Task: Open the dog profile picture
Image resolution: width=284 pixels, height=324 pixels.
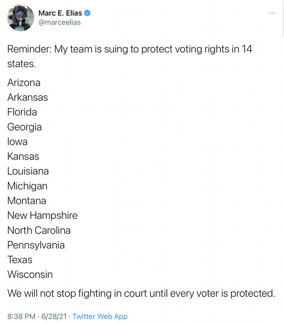Action: tap(21, 18)
